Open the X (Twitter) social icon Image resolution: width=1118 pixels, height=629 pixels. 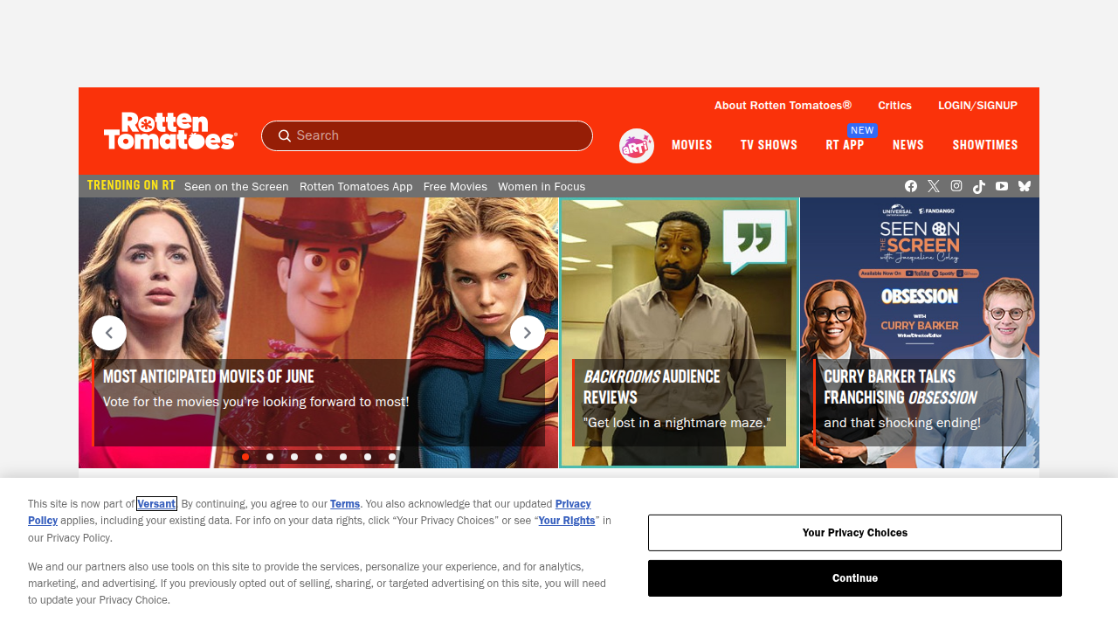934,186
